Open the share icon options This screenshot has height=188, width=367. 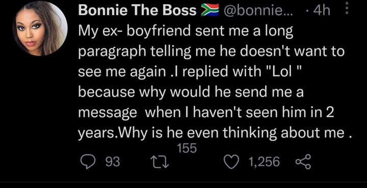coord(304,162)
